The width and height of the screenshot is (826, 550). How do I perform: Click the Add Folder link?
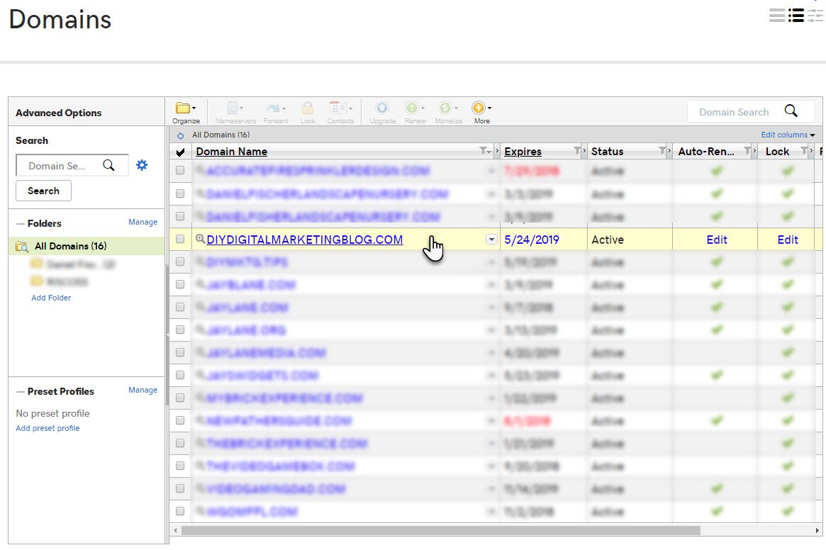[51, 298]
